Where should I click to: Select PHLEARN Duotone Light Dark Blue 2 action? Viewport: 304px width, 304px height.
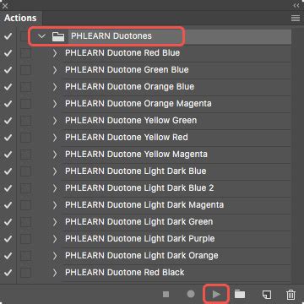[139, 188]
